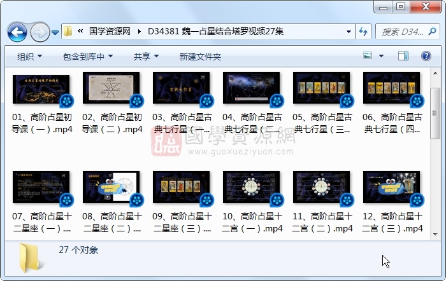Click the change view icon
The height and width of the screenshot is (281, 446).
pos(368,56)
